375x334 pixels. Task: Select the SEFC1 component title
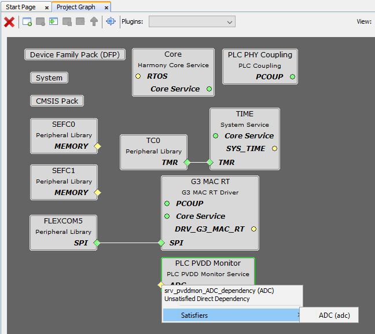[x=64, y=171]
